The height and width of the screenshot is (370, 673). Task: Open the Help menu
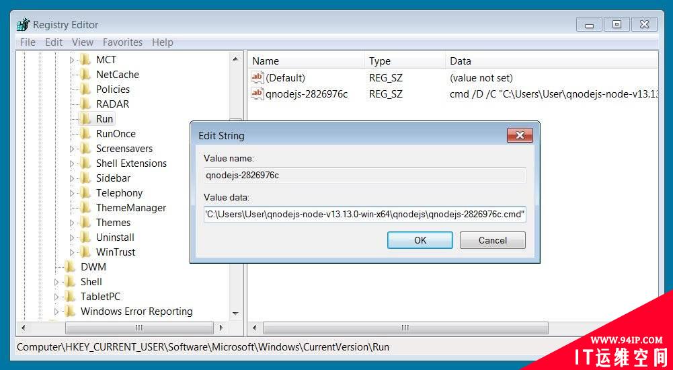pyautogui.click(x=162, y=42)
